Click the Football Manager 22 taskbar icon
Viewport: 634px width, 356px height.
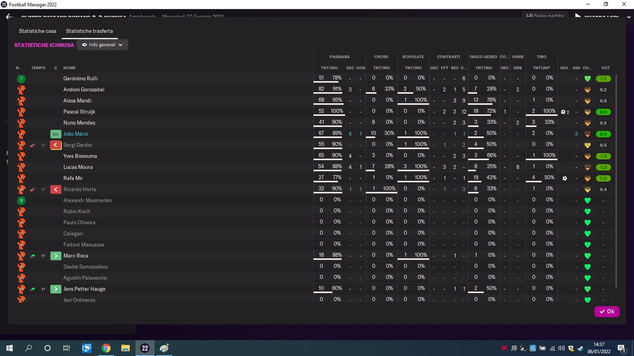tap(145, 348)
